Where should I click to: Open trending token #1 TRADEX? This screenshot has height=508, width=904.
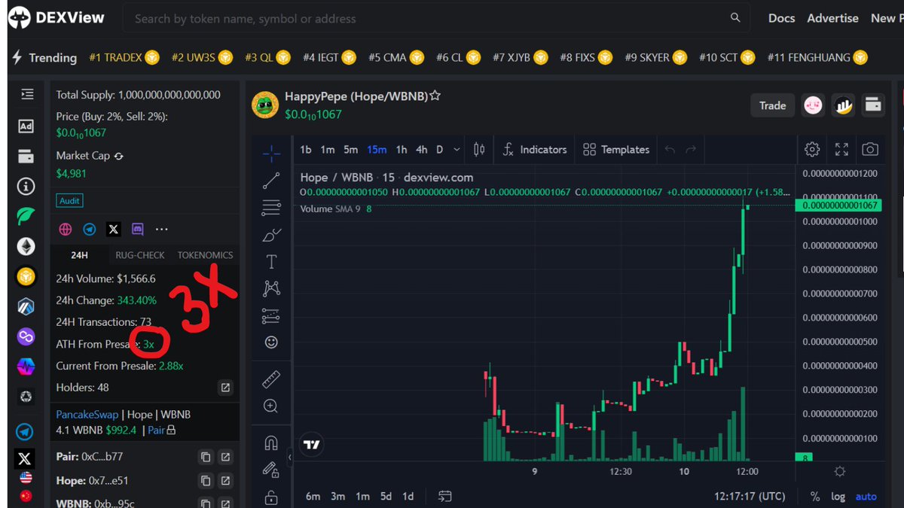[x=124, y=57]
